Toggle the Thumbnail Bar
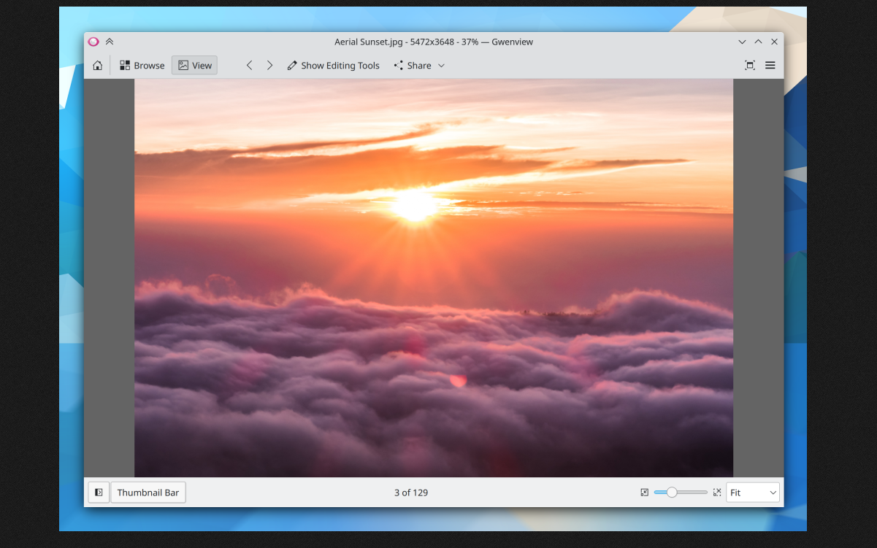 (x=148, y=493)
